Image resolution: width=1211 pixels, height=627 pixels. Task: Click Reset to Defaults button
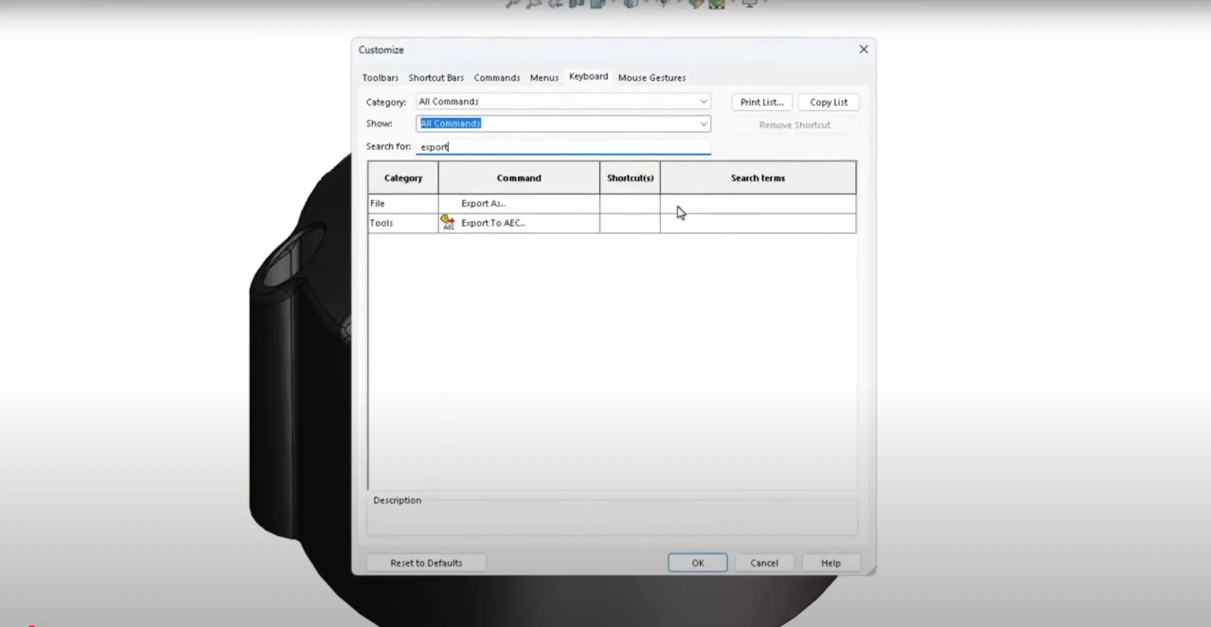point(425,563)
